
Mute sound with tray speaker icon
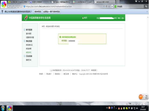coord(137,108)
